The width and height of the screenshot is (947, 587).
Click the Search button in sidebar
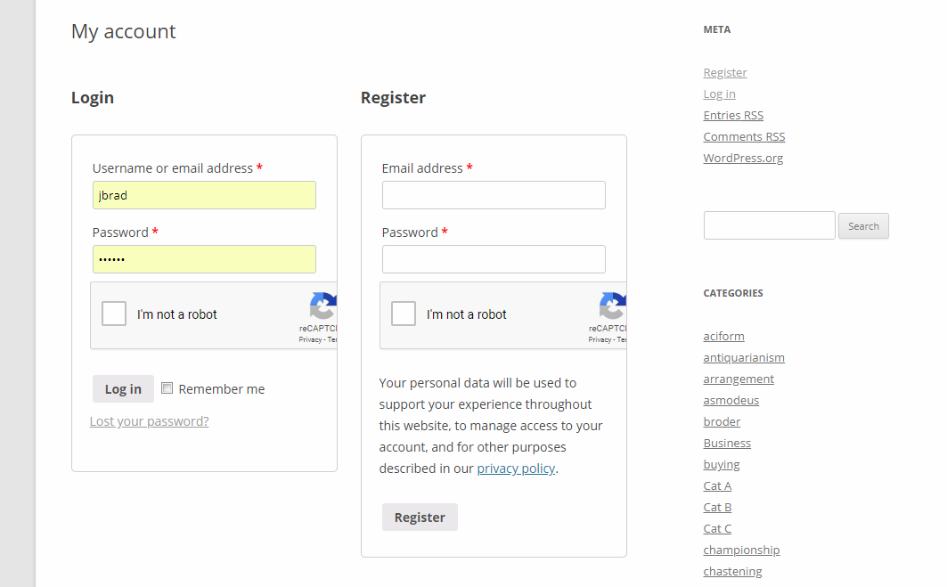(x=863, y=226)
